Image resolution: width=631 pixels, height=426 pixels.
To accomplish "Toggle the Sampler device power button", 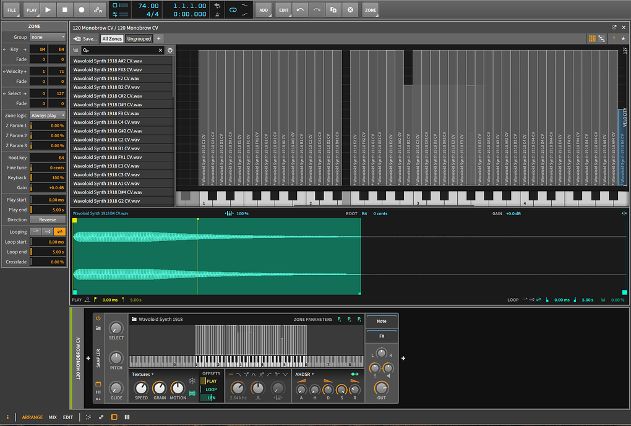I will (98, 318).
